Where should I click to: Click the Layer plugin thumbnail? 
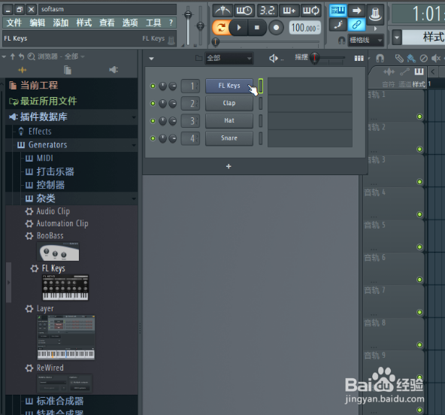pos(66,338)
